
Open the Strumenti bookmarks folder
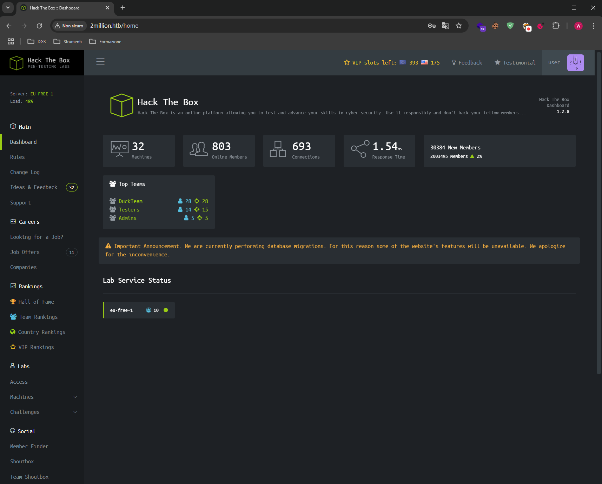point(68,41)
